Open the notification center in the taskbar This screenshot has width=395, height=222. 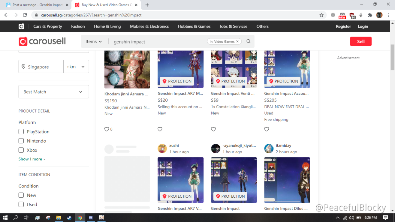385,217
